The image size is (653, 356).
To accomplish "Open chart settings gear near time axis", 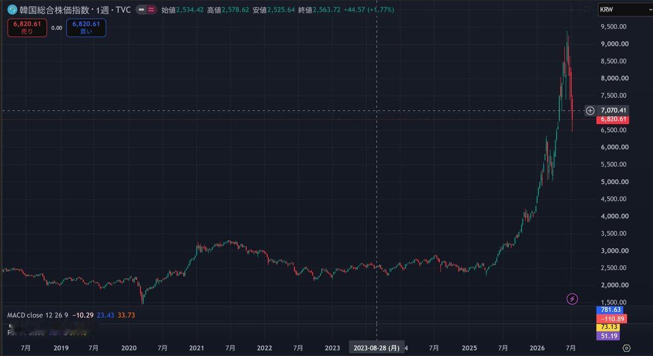I will [626, 348].
